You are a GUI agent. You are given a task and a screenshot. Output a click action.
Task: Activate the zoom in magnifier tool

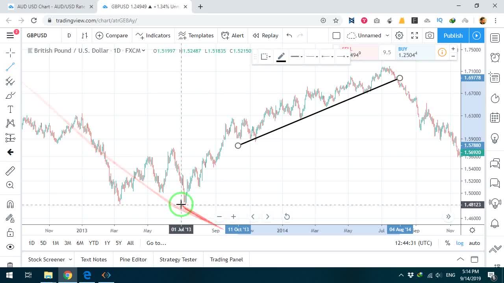(10, 185)
